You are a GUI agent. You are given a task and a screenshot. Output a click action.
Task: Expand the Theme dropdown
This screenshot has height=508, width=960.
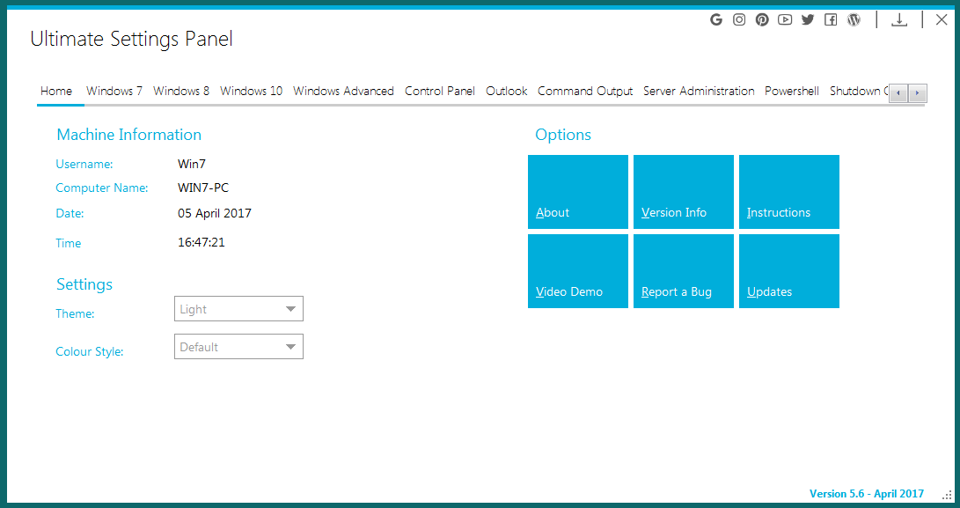coord(238,309)
